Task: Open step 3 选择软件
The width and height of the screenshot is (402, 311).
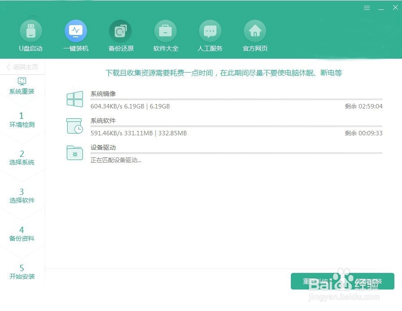Action: (x=22, y=196)
